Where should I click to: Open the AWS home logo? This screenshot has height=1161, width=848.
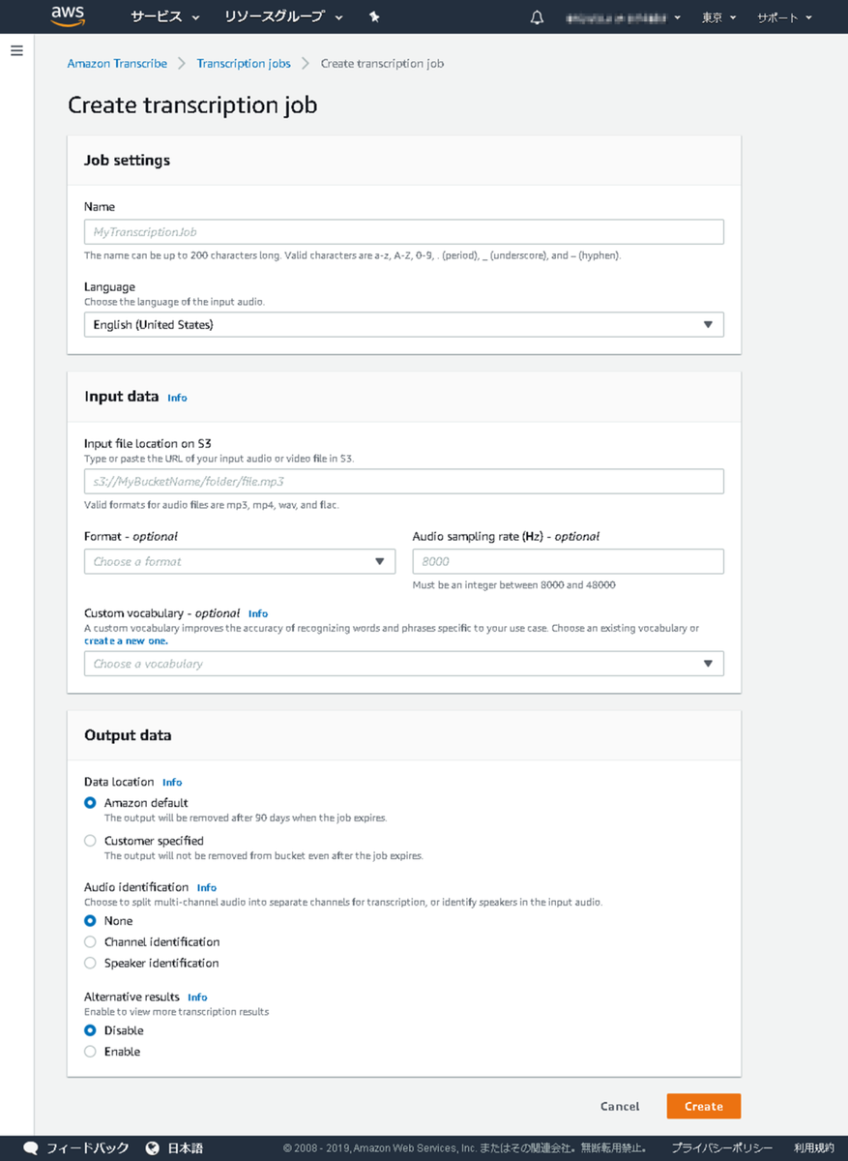click(68, 15)
